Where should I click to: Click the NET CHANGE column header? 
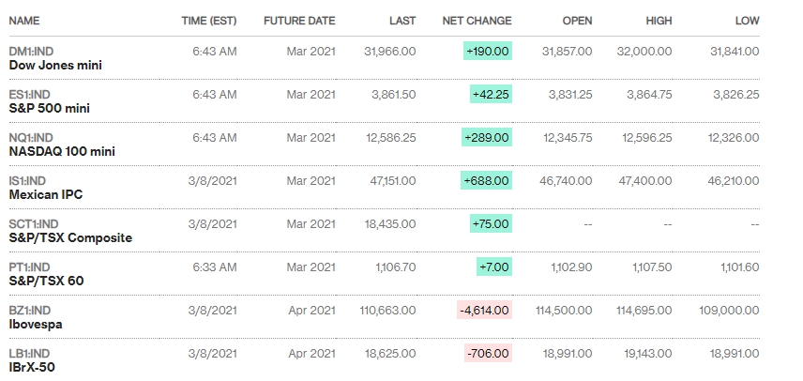pyautogui.click(x=477, y=21)
